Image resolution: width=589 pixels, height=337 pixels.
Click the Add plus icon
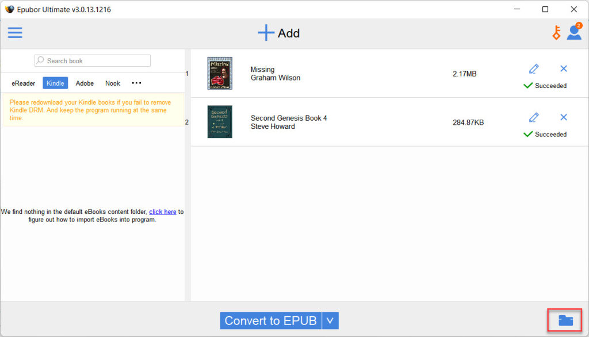pyautogui.click(x=266, y=33)
